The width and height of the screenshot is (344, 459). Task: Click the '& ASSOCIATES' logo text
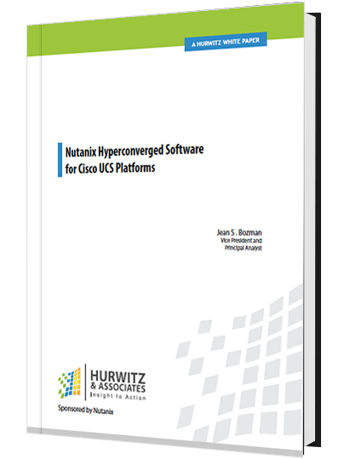click(x=118, y=387)
